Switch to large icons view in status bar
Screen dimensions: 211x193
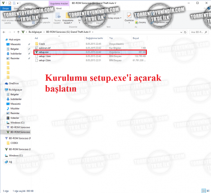pos(208,191)
